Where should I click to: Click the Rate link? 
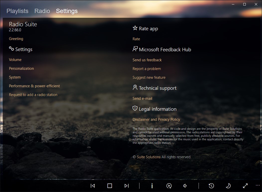click(136, 39)
